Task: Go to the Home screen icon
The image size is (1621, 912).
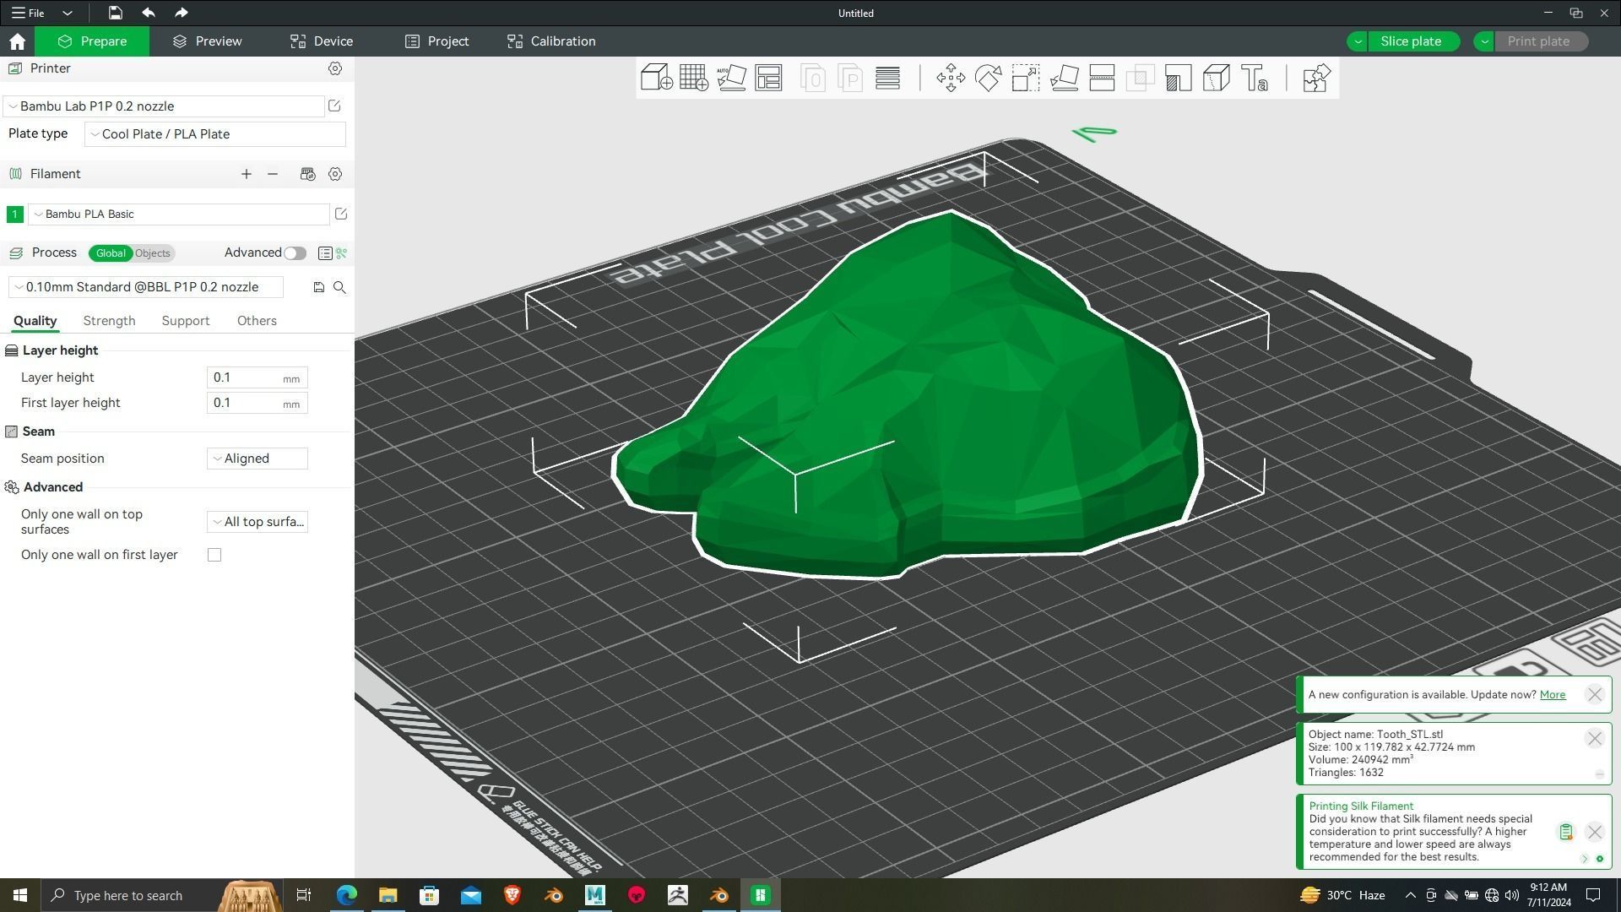Action: pyautogui.click(x=17, y=41)
